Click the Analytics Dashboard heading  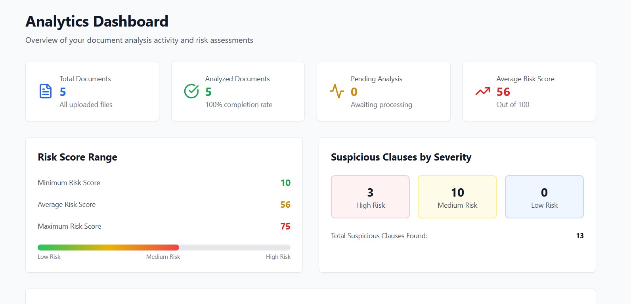click(97, 21)
